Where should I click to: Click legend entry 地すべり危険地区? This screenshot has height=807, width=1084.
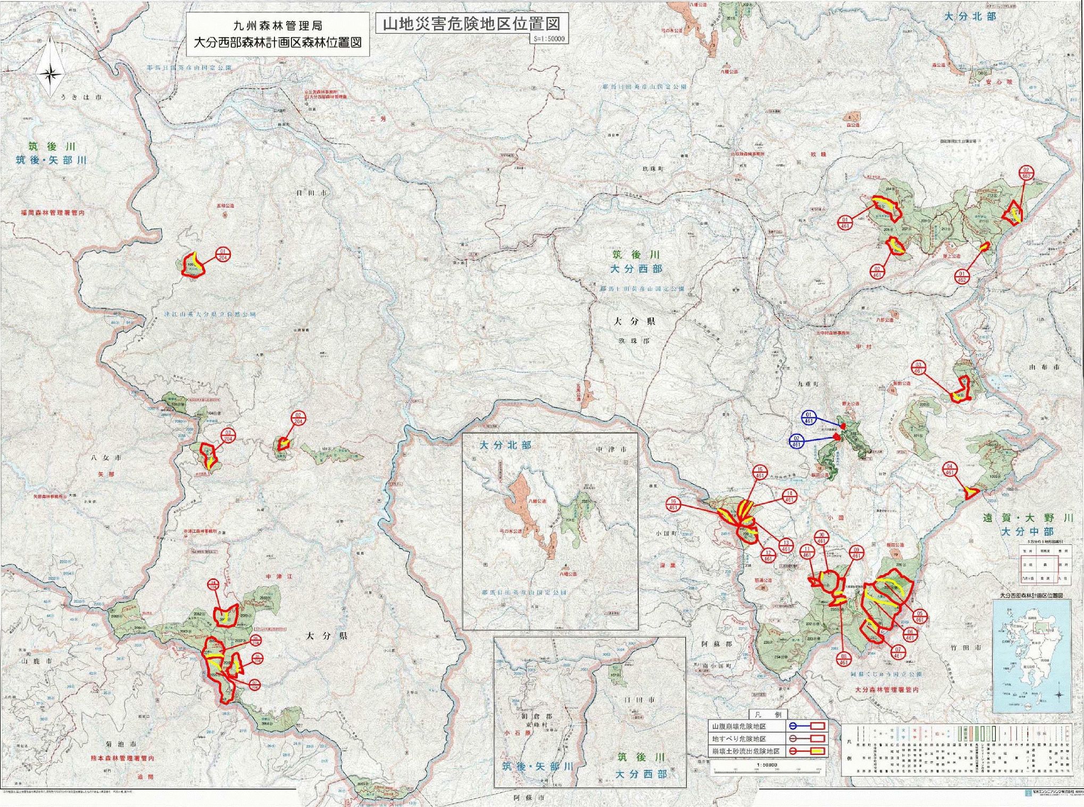(x=739, y=739)
